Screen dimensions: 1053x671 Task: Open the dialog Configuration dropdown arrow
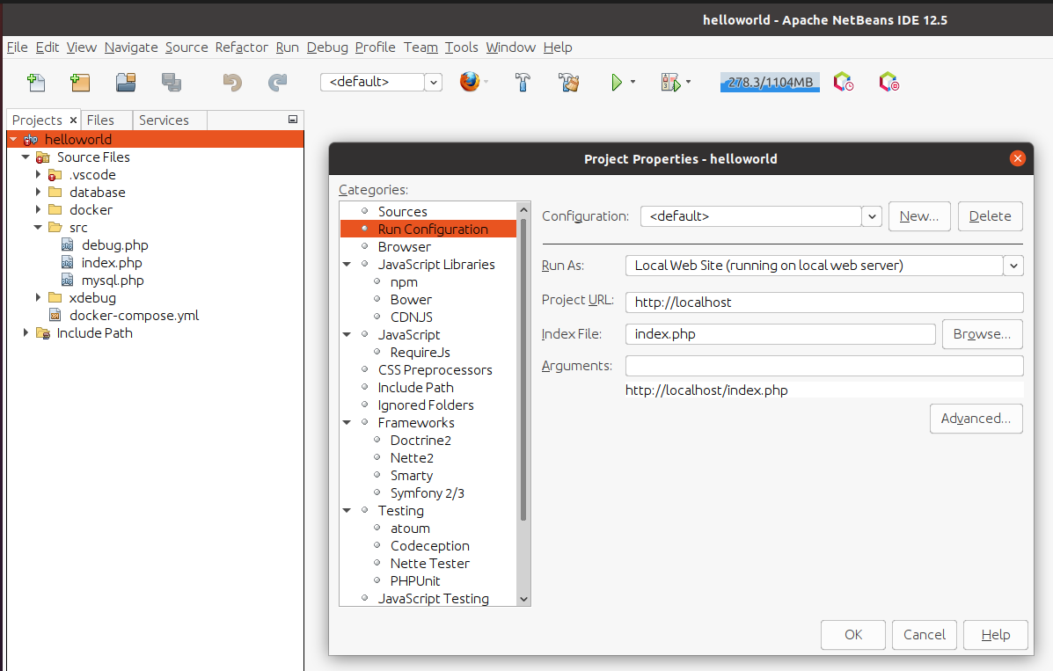point(872,216)
